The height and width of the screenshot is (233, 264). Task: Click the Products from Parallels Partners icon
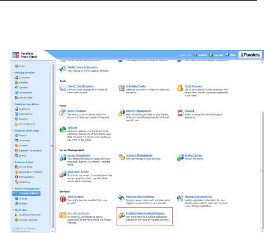(121, 215)
